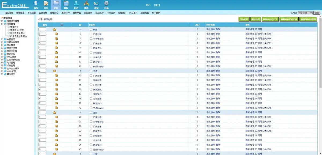Open the 模板 (Template) window icon
The width and height of the screenshot is (322, 155).
[66, 4]
